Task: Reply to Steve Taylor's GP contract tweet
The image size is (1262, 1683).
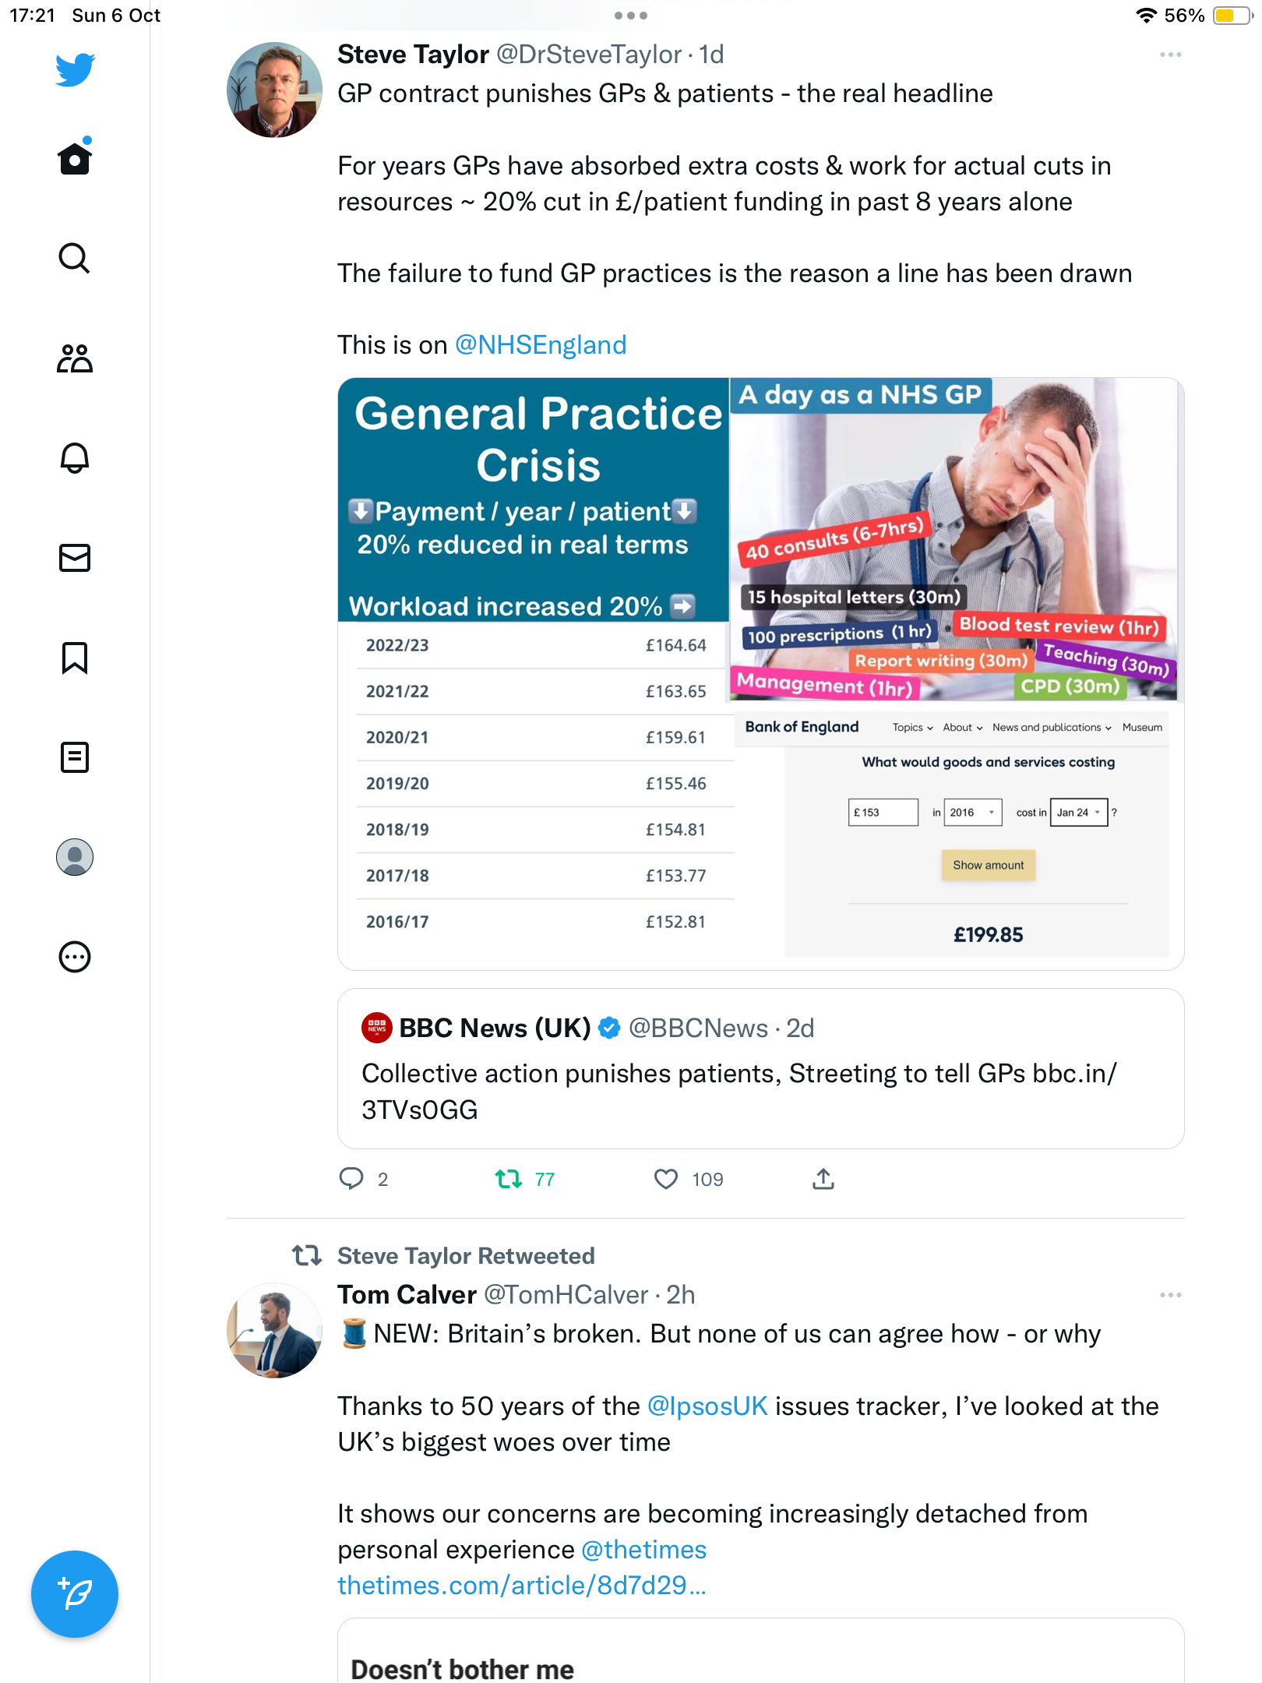Action: pos(351,1179)
